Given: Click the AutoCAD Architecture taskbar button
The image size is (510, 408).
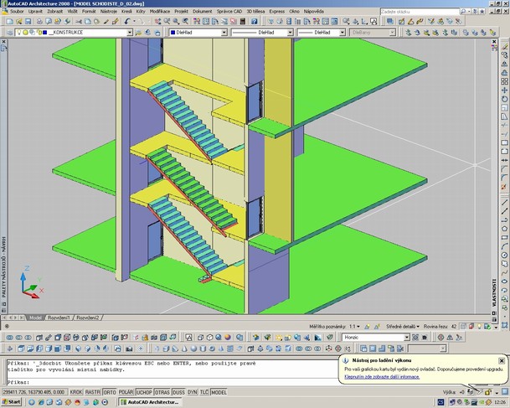Looking at the screenshot, I should click(x=150, y=402).
